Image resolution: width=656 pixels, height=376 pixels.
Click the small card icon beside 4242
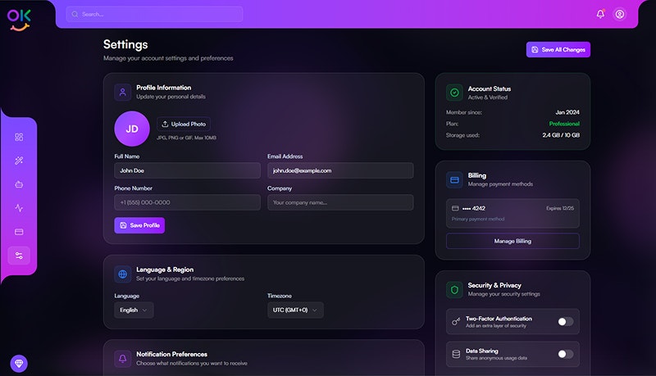(455, 208)
